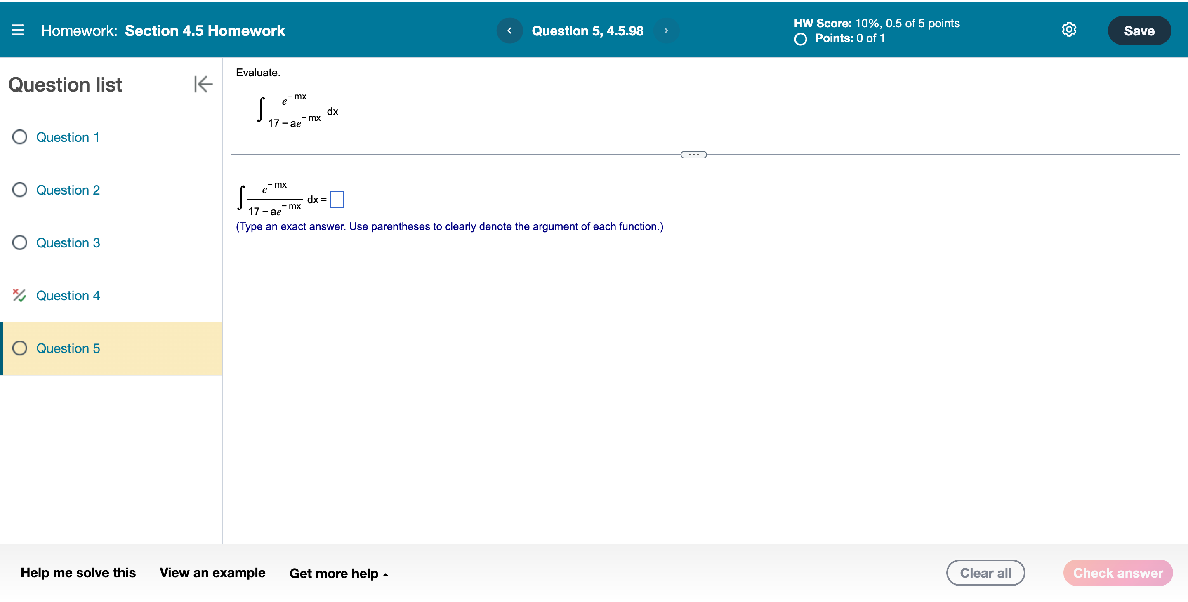Expand the Get more help menu

point(339,574)
